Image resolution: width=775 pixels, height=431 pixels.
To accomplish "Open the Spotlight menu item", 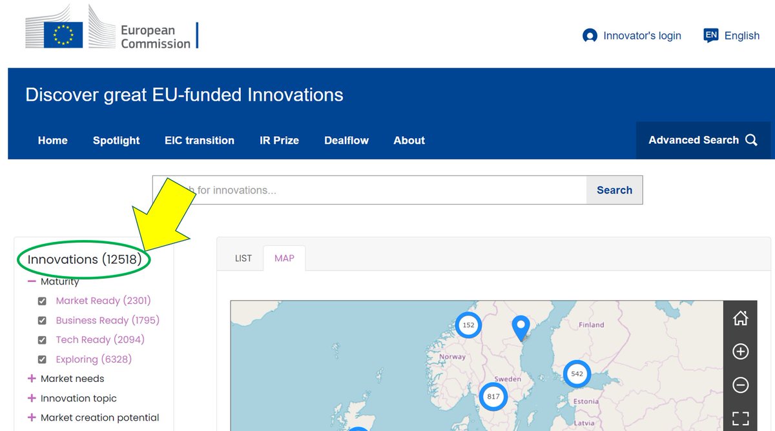I will coord(116,140).
